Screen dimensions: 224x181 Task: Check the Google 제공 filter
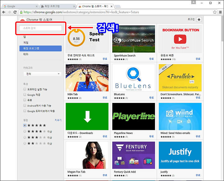tap(25, 95)
